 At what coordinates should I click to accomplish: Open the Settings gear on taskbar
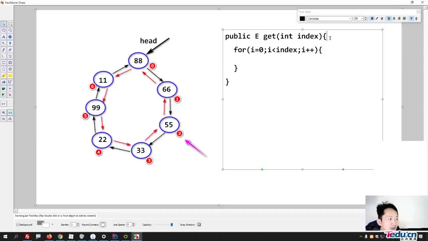pos(104,237)
